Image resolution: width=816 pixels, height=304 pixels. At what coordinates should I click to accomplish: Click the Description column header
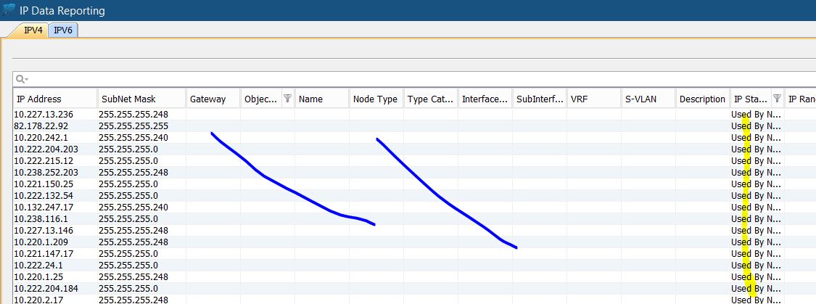pos(702,99)
